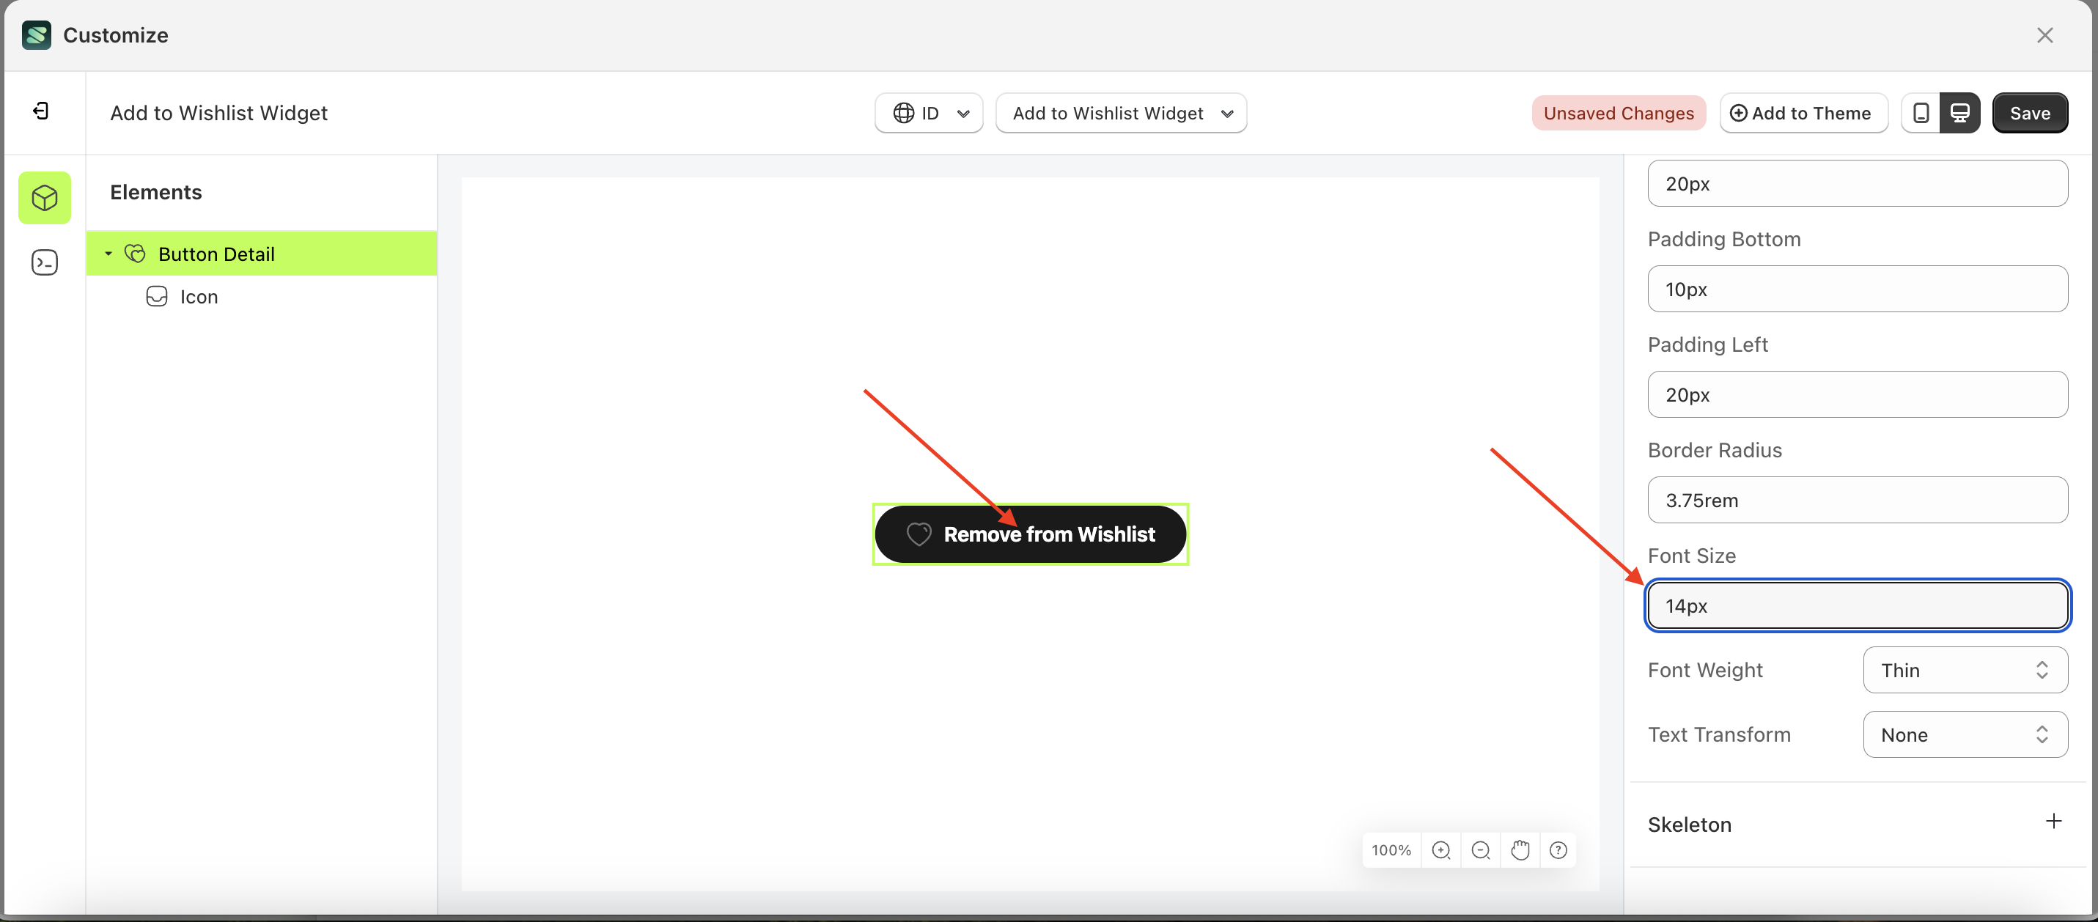Image resolution: width=2098 pixels, height=922 pixels.
Task: Open the Add to Wishlist Widget dropdown
Action: pyautogui.click(x=1122, y=112)
